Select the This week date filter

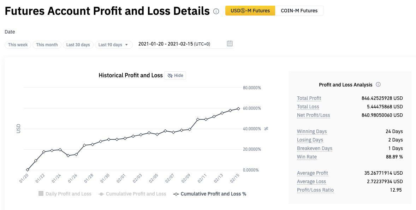click(x=18, y=45)
